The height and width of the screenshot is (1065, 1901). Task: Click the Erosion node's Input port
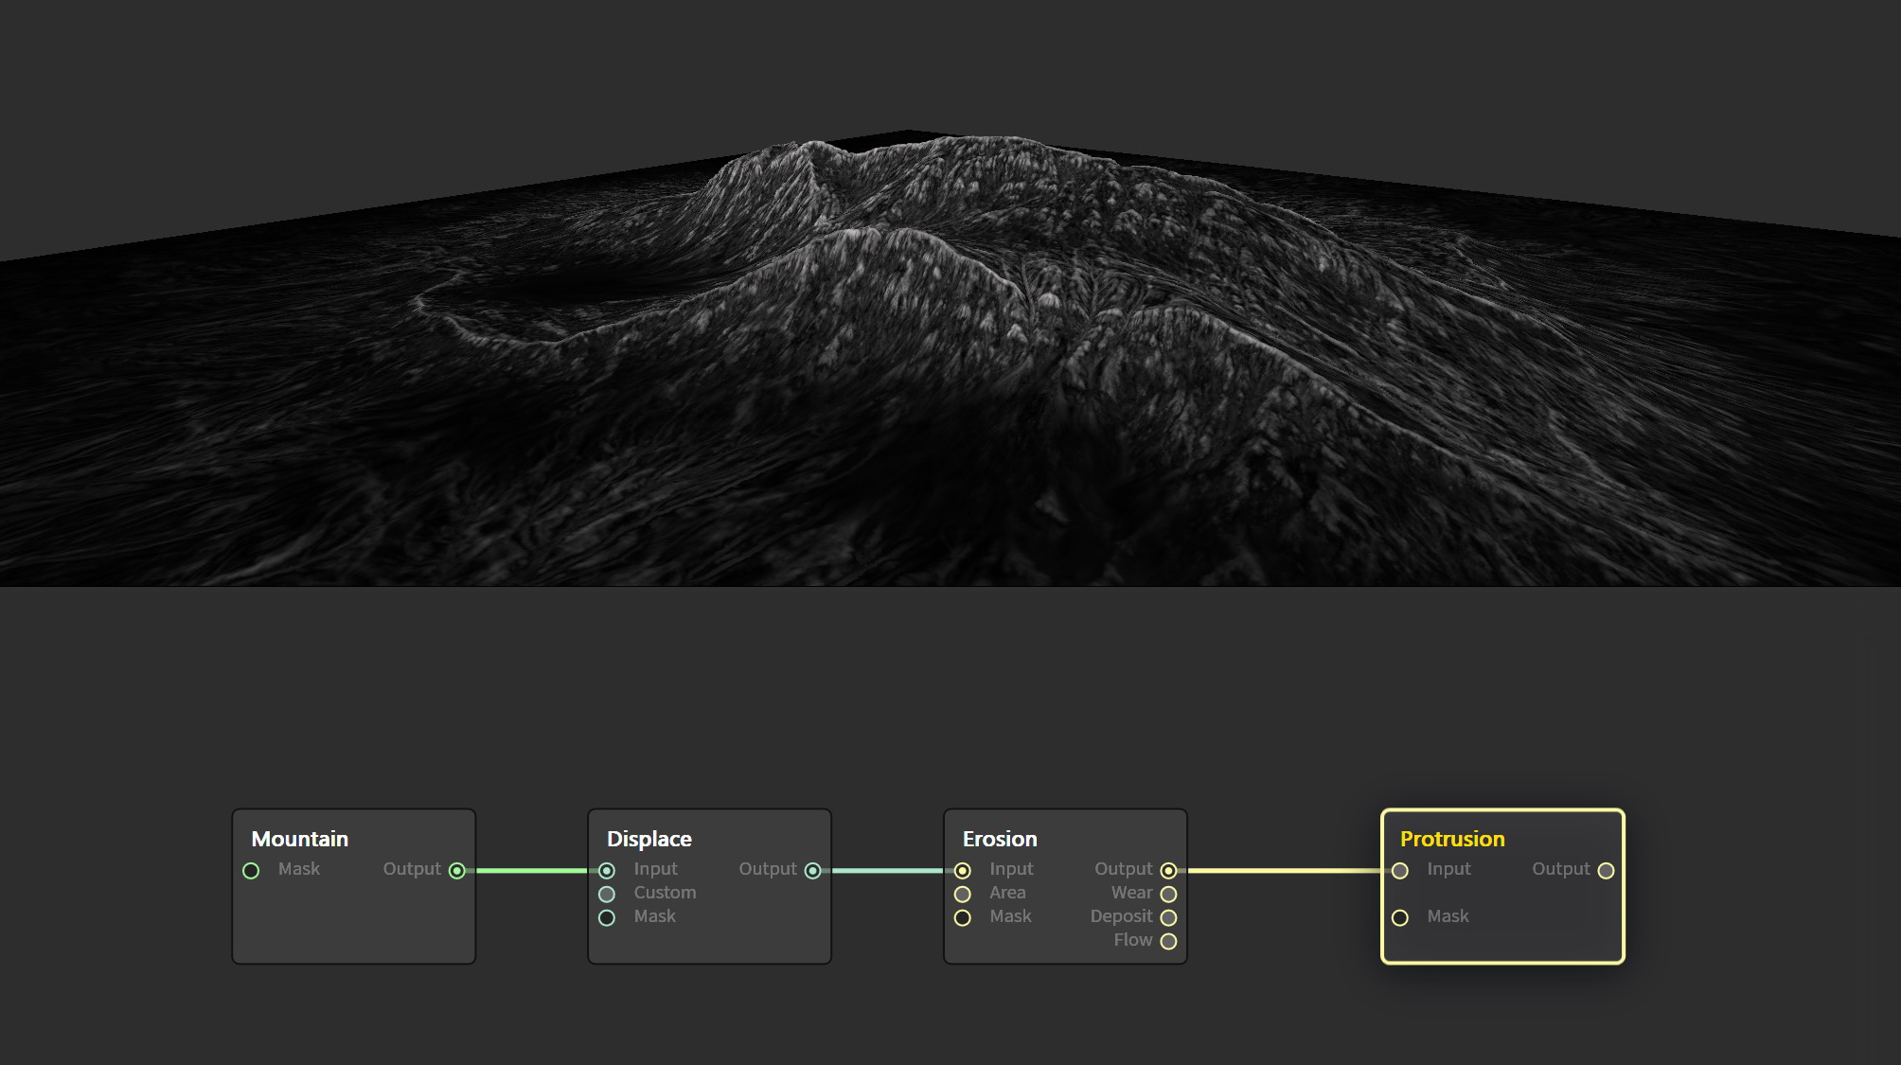click(963, 870)
